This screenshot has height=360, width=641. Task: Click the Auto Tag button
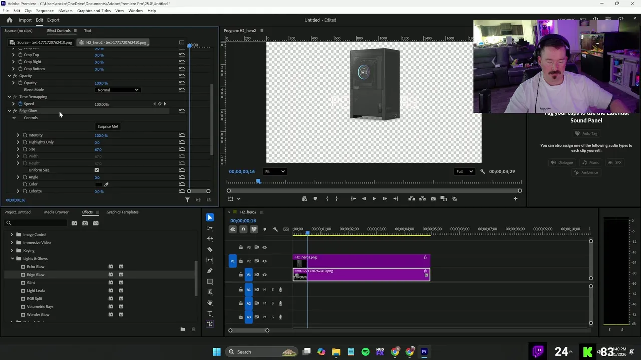click(x=586, y=133)
